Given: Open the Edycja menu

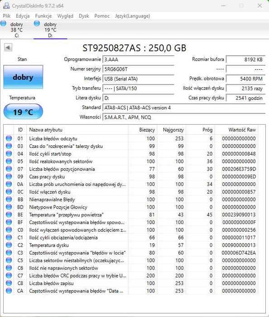Looking at the screenshot, I should (x=23, y=16).
